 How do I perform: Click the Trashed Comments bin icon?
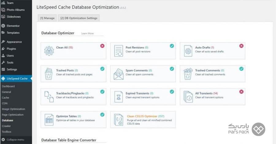tap(188, 74)
